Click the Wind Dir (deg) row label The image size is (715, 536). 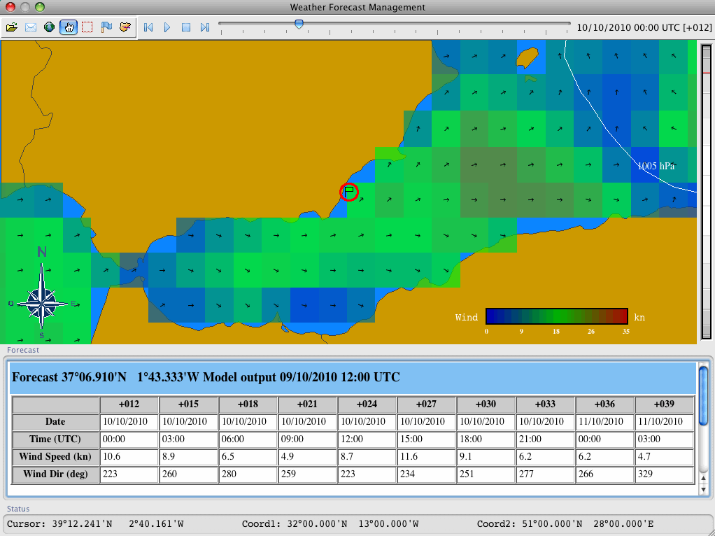pos(56,474)
